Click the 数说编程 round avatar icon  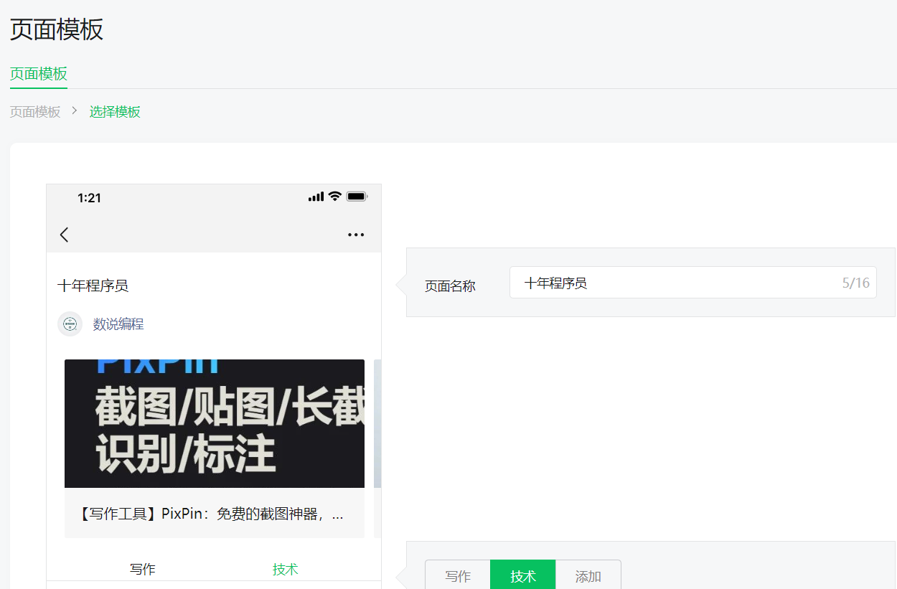70,324
